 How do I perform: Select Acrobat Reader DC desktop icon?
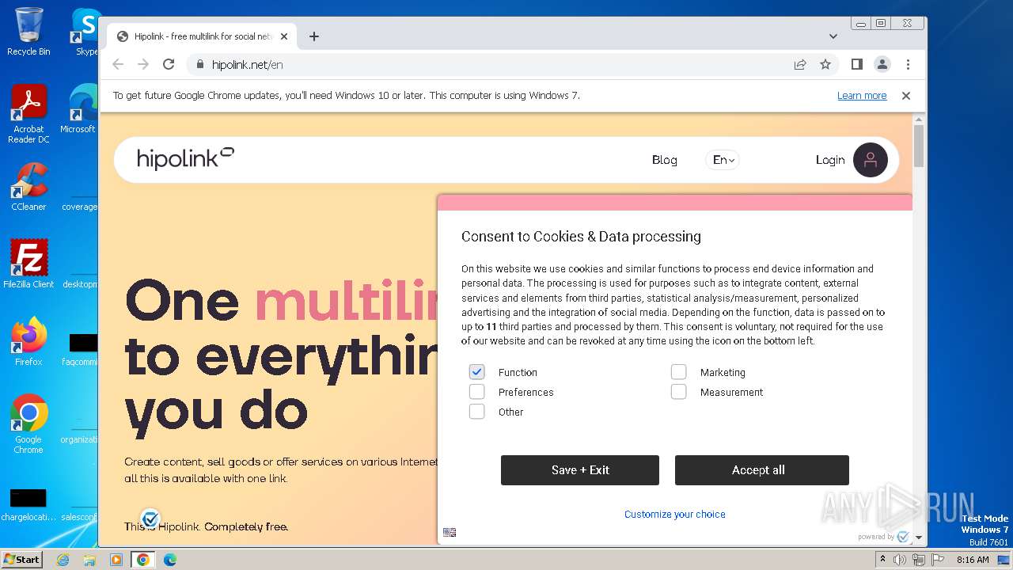click(x=28, y=114)
